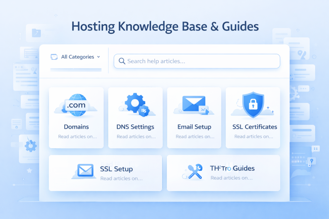This screenshot has height=219, width=329.
Task: Click the magnifying glass search icon
Action: 122,61
